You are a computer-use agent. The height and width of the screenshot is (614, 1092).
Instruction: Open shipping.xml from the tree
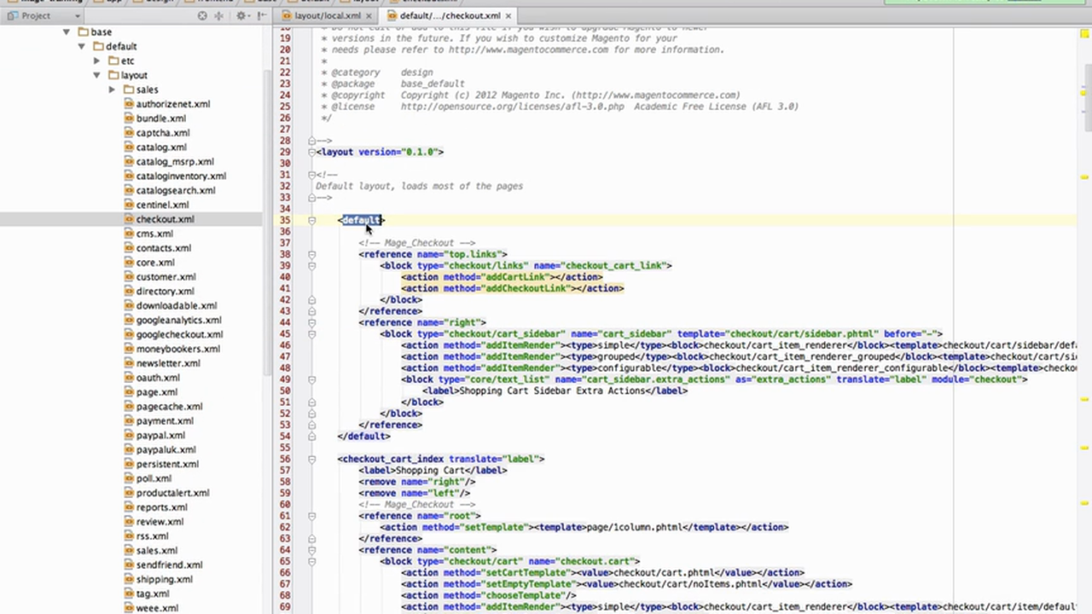pos(164,579)
